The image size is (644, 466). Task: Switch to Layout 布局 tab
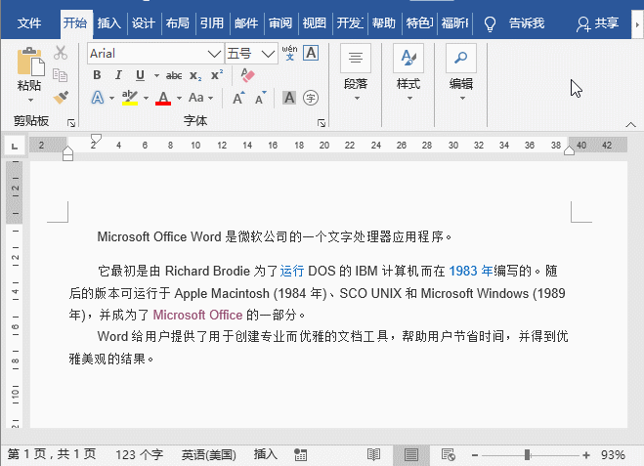pos(178,23)
